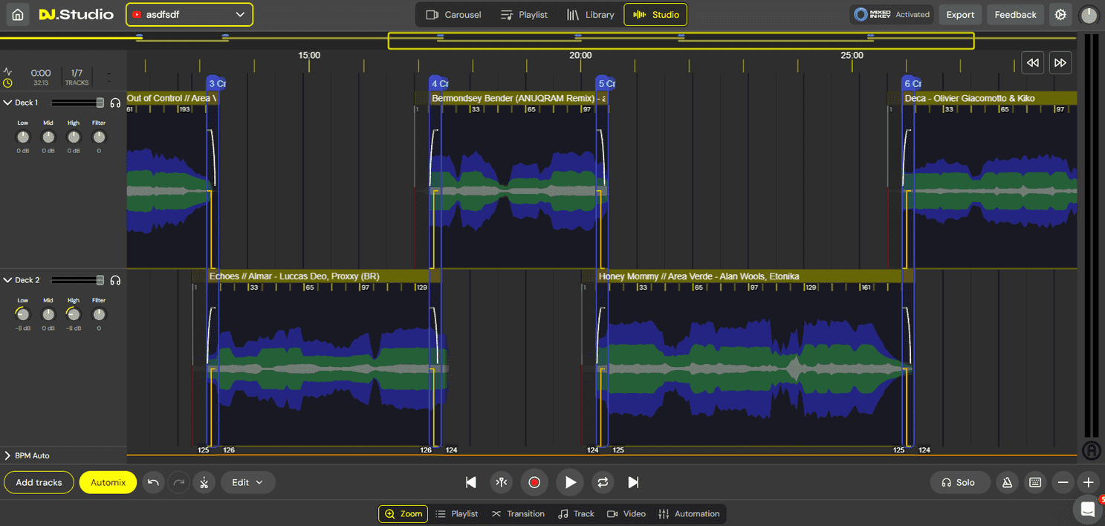Click the Automix button
This screenshot has width=1105, height=526.
tap(108, 482)
